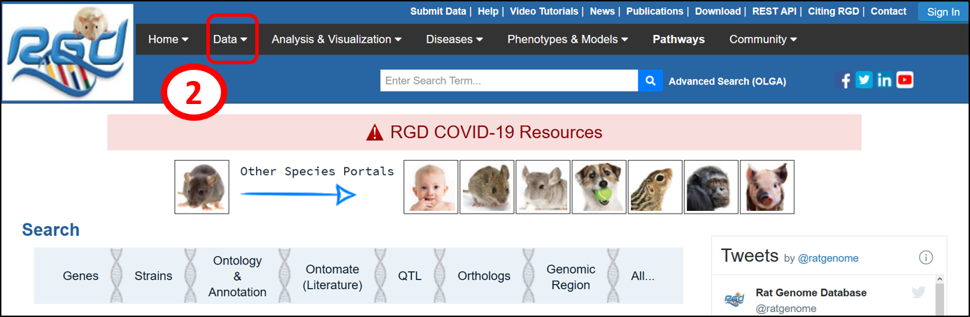Open RGD's LinkedIn page icon
970x317 pixels.
pos(884,80)
